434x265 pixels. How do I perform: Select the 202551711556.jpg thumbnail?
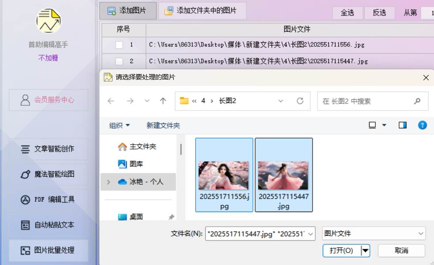pyautogui.click(x=224, y=175)
